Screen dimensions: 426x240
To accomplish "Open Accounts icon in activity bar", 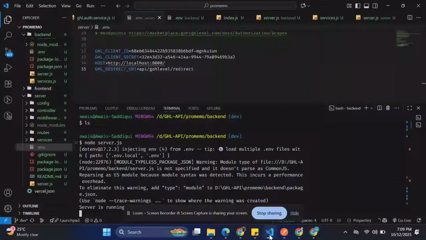I will [x=8, y=192].
